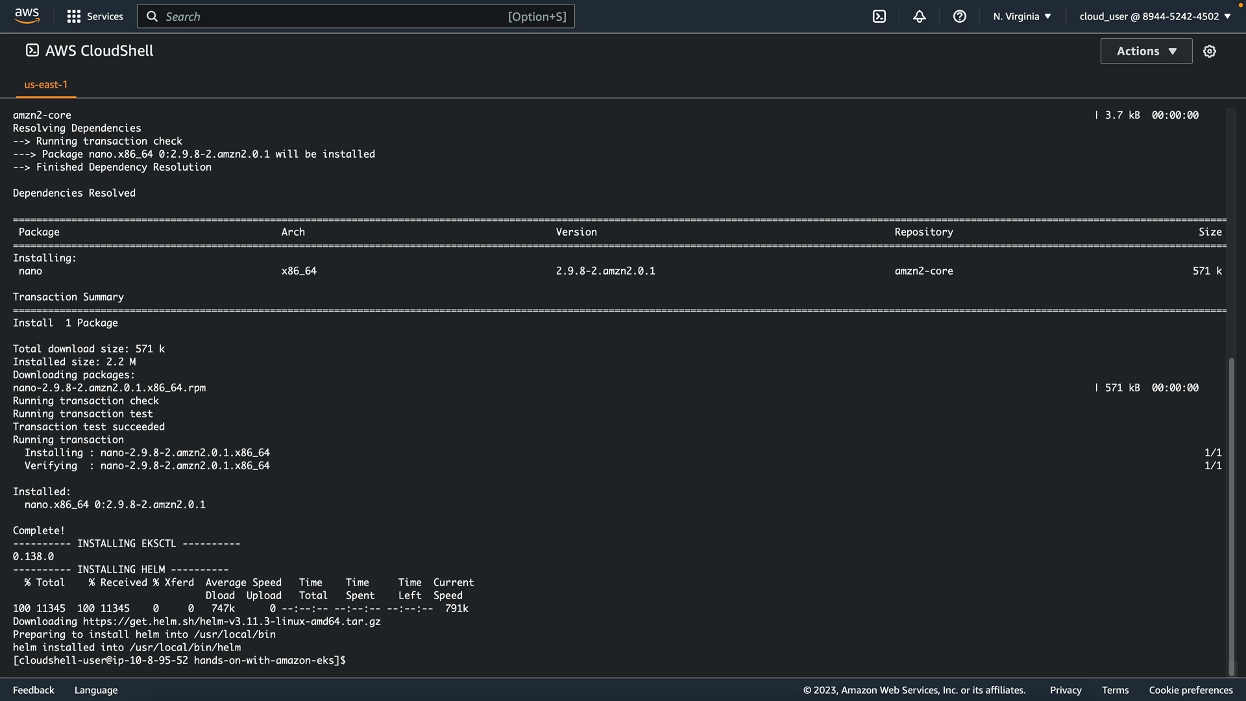The height and width of the screenshot is (701, 1246).
Task: Click the Feedback link in footer
Action: tap(34, 690)
